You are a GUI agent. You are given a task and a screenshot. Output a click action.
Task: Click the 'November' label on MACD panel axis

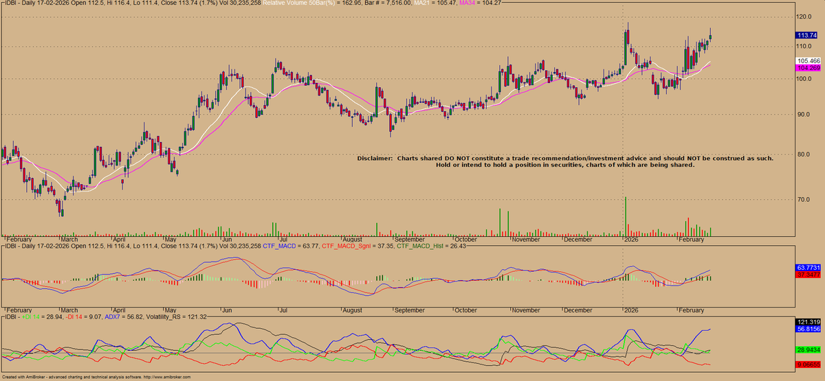(x=527, y=310)
